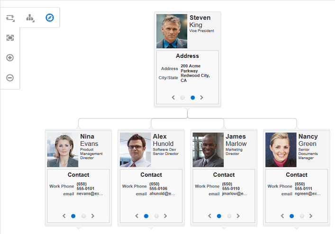Select first page dot on Nancy Green card

pyautogui.click(x=291, y=216)
